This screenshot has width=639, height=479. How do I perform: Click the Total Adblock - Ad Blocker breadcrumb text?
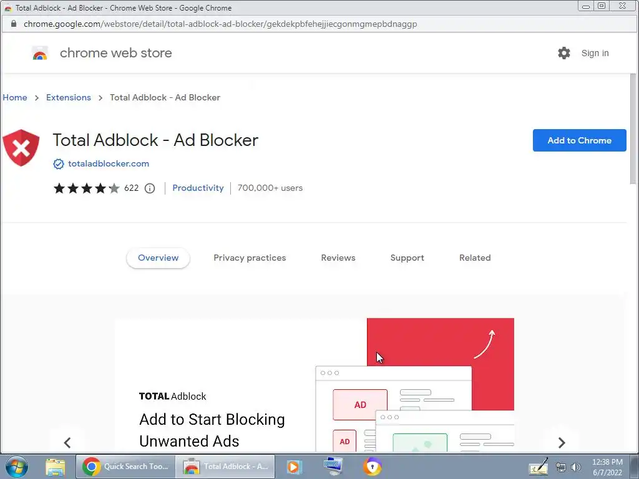coord(165,97)
